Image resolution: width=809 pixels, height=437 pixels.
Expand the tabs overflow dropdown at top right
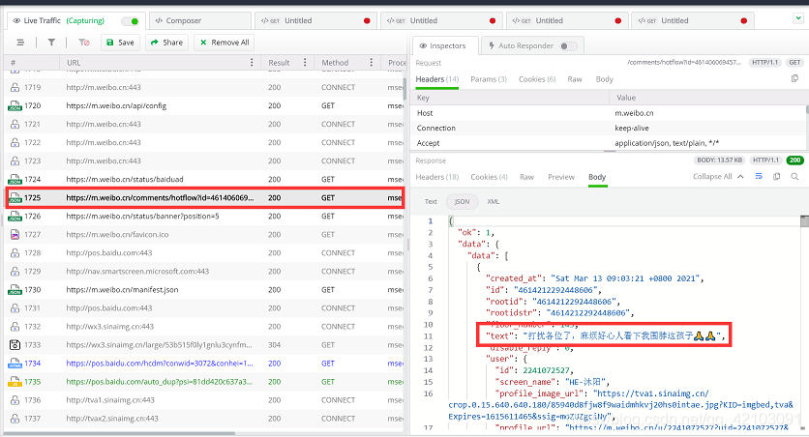(x=797, y=18)
